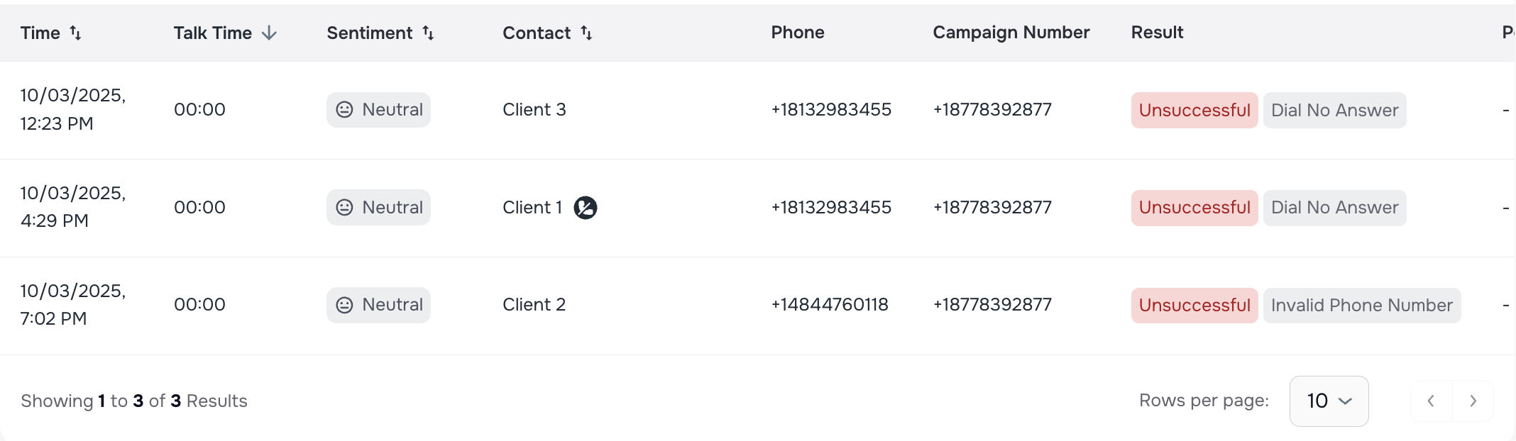
Task: Click the Result column header
Action: pyautogui.click(x=1157, y=33)
